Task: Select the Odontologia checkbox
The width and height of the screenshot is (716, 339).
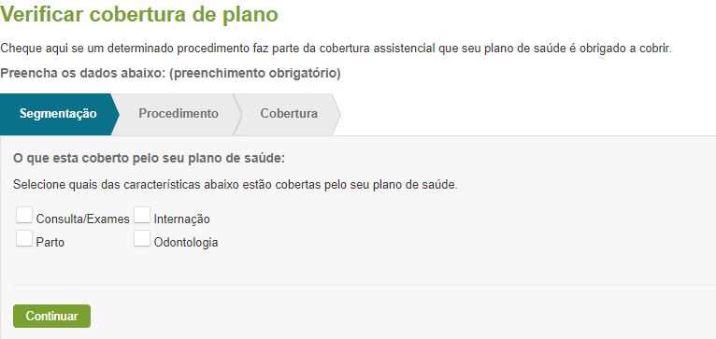Action: [x=142, y=239]
